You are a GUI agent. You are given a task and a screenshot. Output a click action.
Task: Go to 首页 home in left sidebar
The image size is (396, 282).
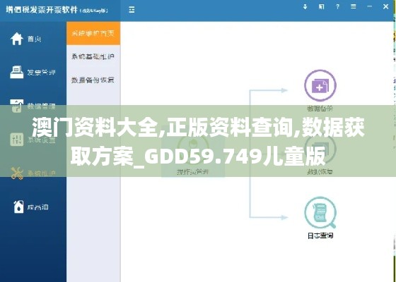pyautogui.click(x=25, y=39)
